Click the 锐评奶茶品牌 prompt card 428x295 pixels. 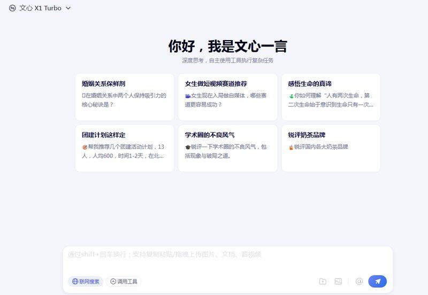331,148
